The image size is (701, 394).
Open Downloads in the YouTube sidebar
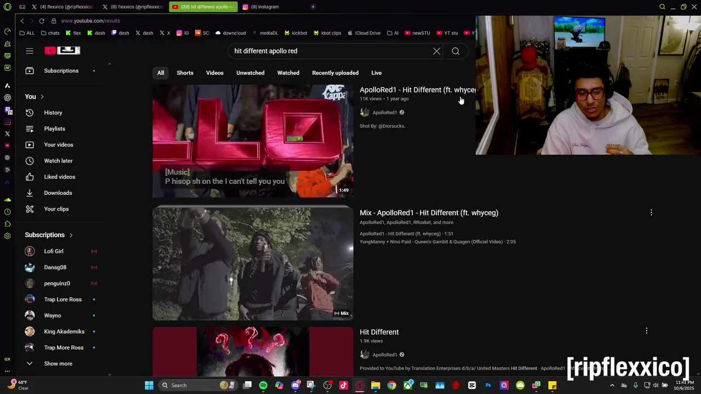coord(58,193)
